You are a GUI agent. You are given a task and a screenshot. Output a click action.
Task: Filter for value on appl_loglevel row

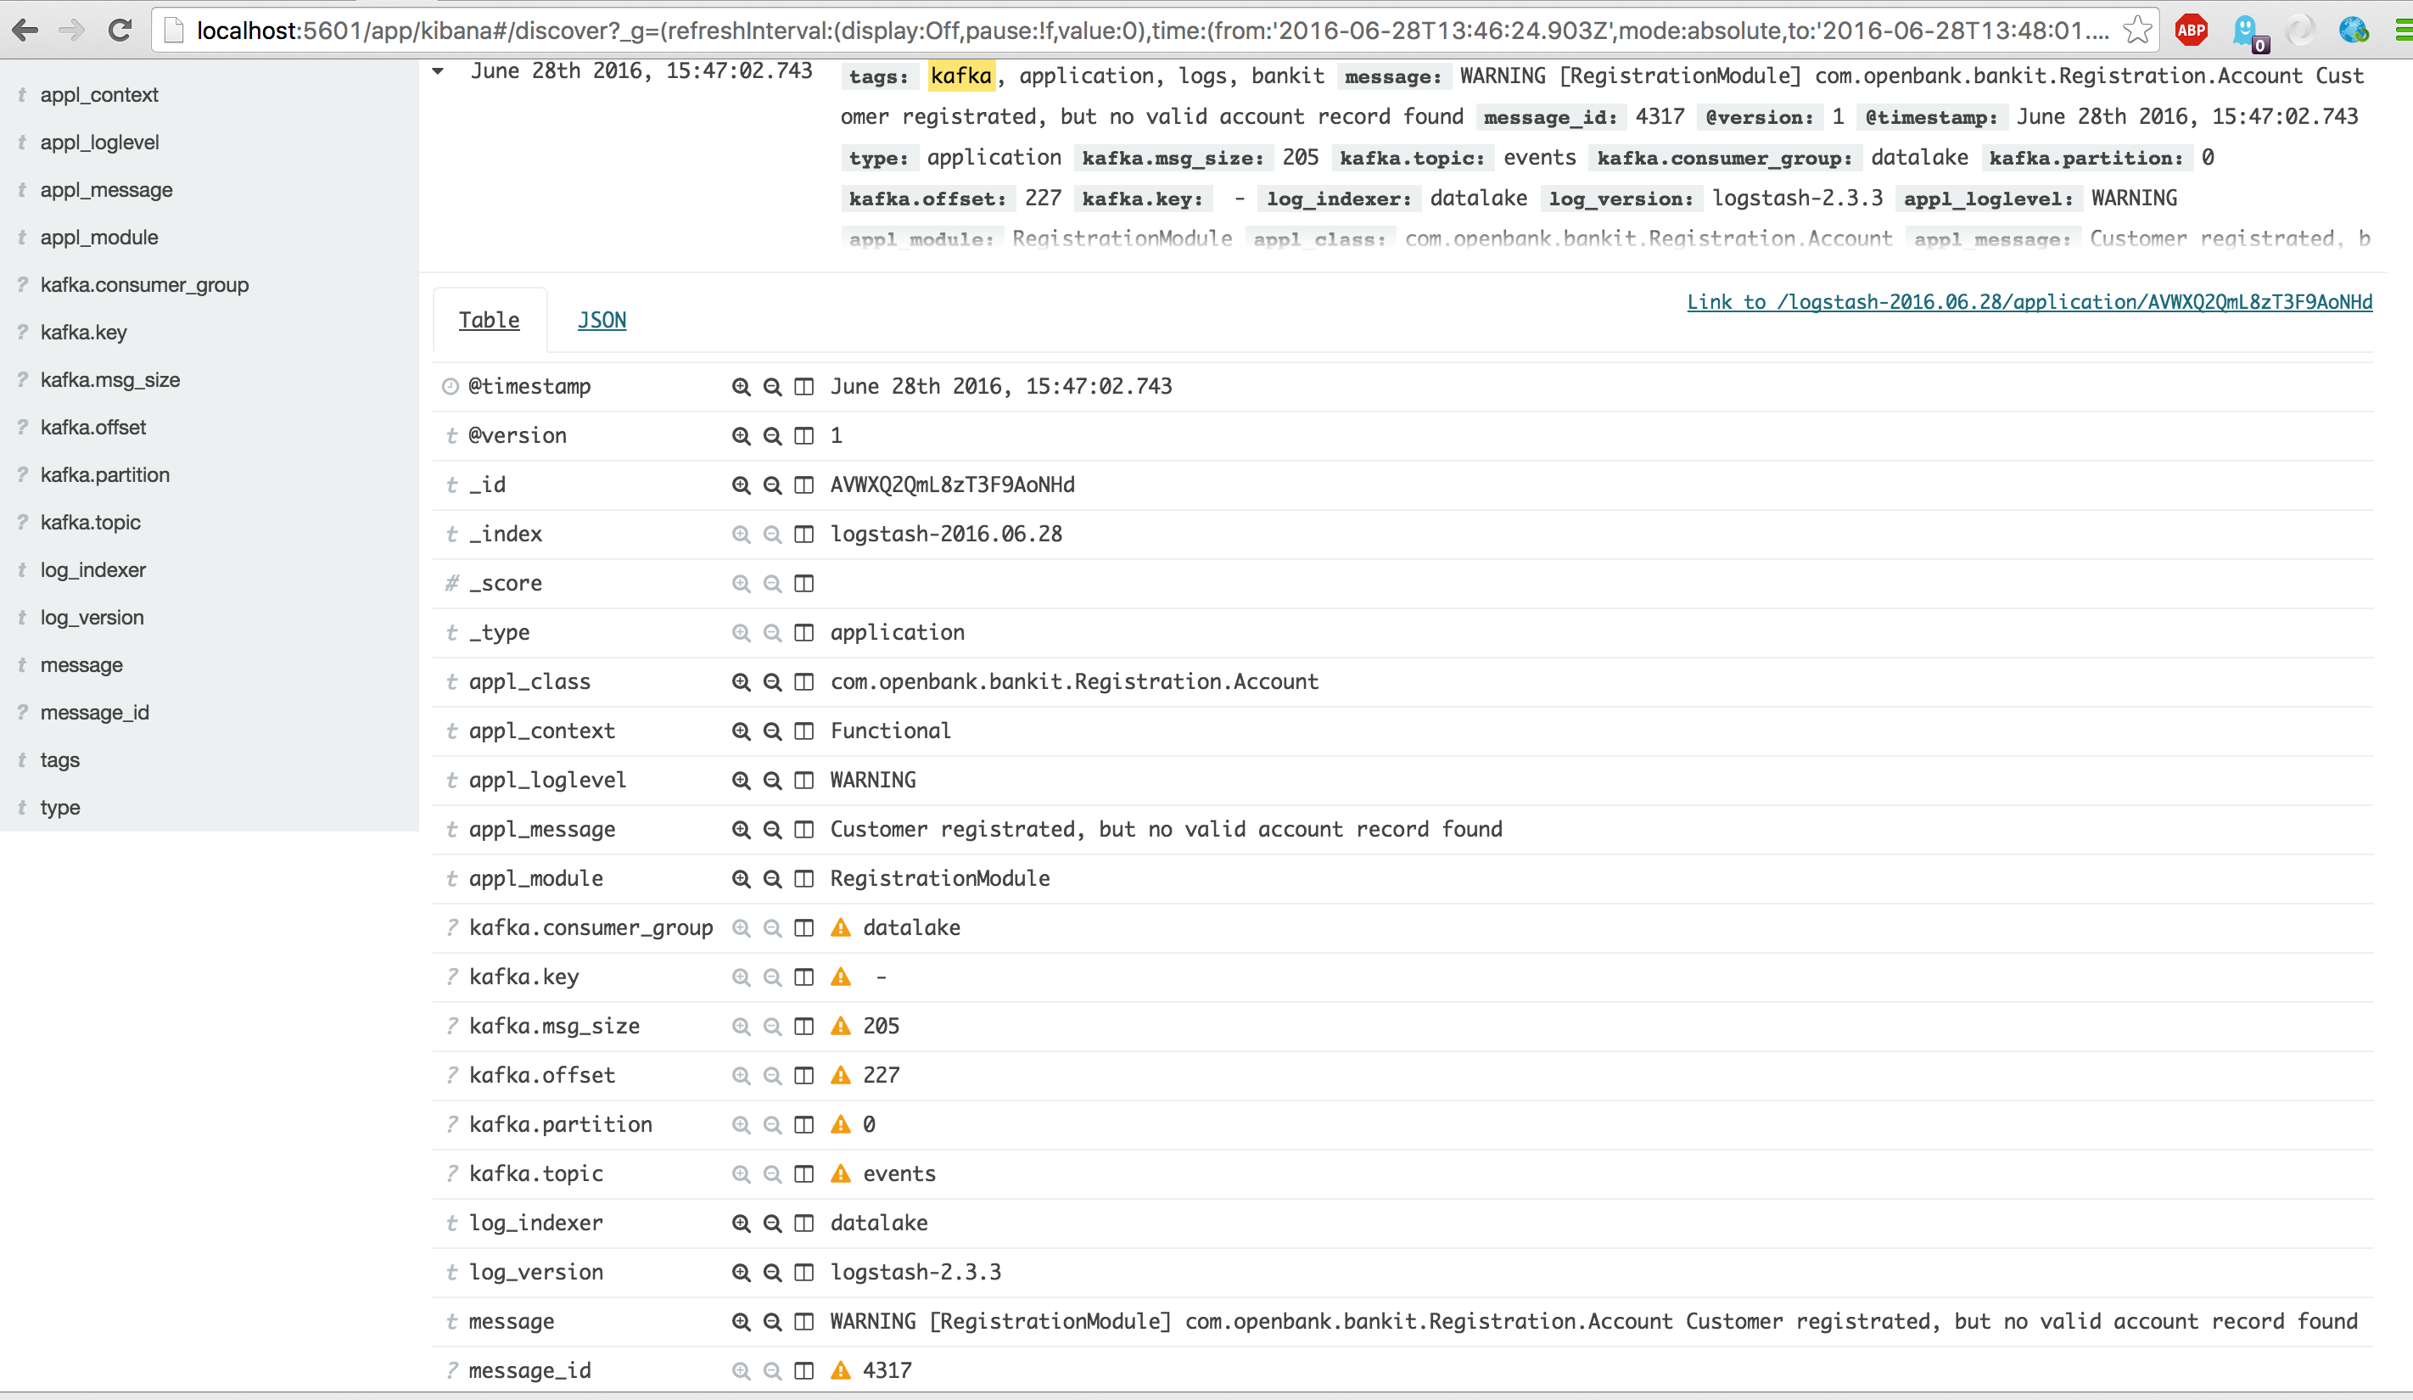tap(740, 781)
